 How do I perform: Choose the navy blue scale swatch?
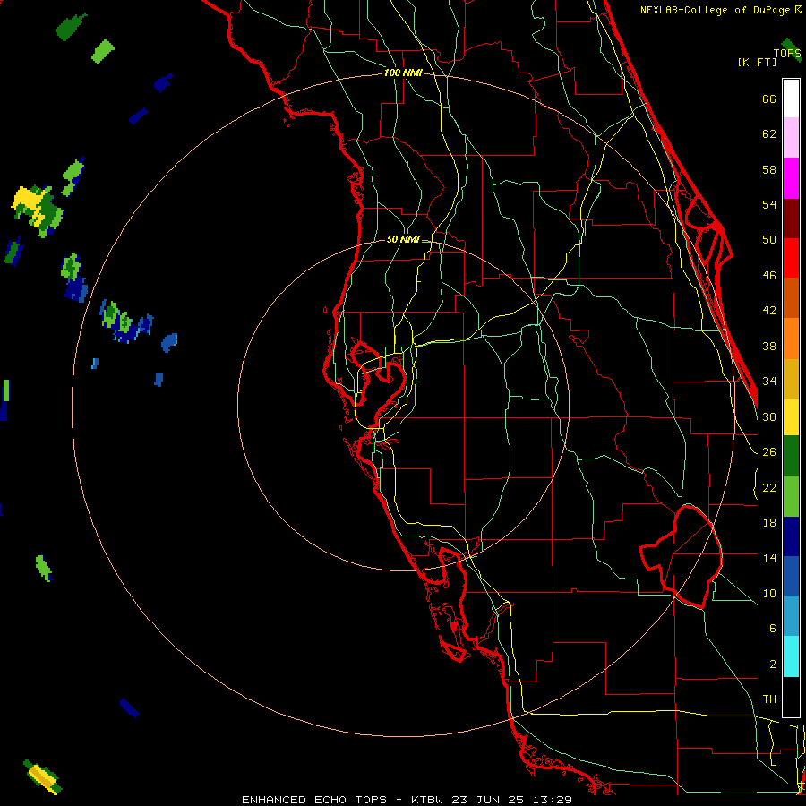pyautogui.click(x=791, y=536)
